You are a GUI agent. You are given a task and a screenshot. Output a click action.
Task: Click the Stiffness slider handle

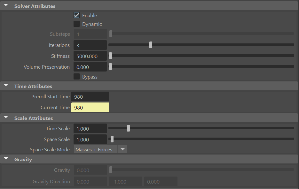111,56
